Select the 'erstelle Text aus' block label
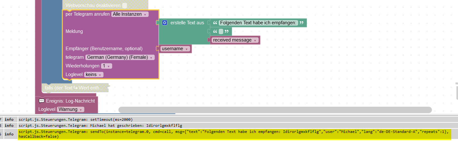 coord(187,23)
